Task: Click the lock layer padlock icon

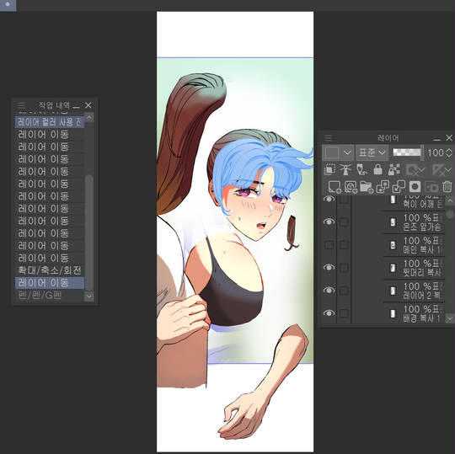Action: coord(377,169)
